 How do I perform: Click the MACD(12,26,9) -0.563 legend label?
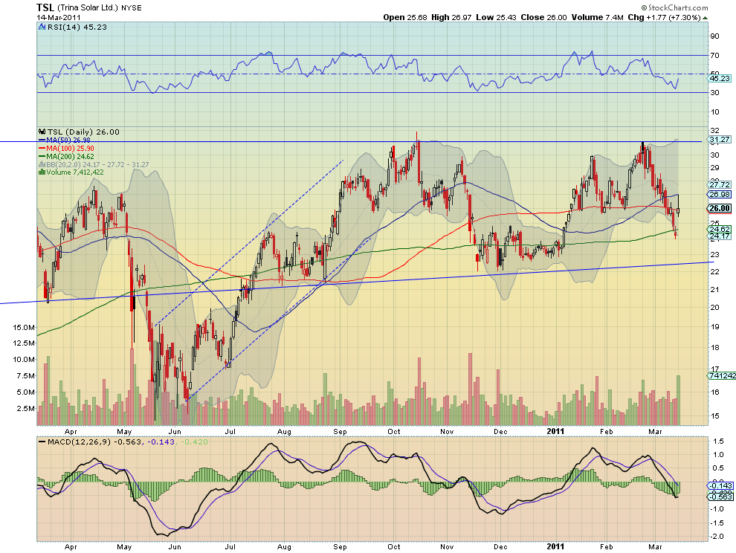click(94, 442)
